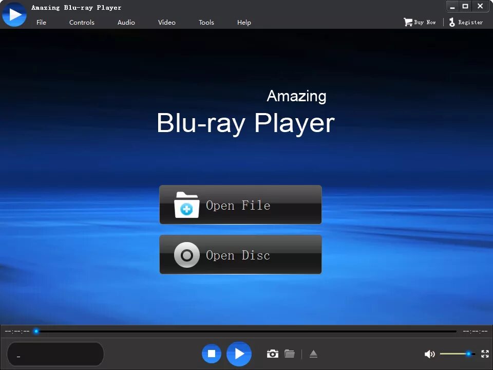Image resolution: width=493 pixels, height=370 pixels.
Task: Click the total duration readout on the right
Action: point(475,331)
